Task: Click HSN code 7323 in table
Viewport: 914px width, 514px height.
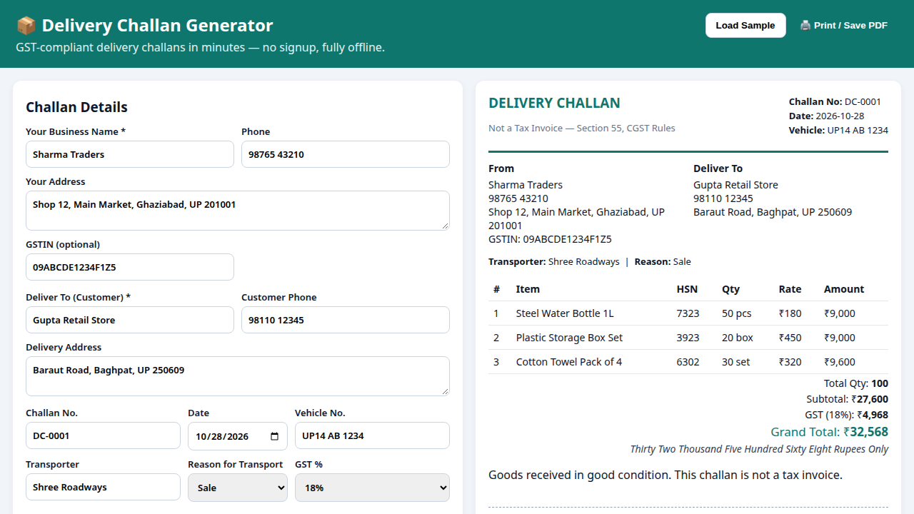Action: click(688, 313)
